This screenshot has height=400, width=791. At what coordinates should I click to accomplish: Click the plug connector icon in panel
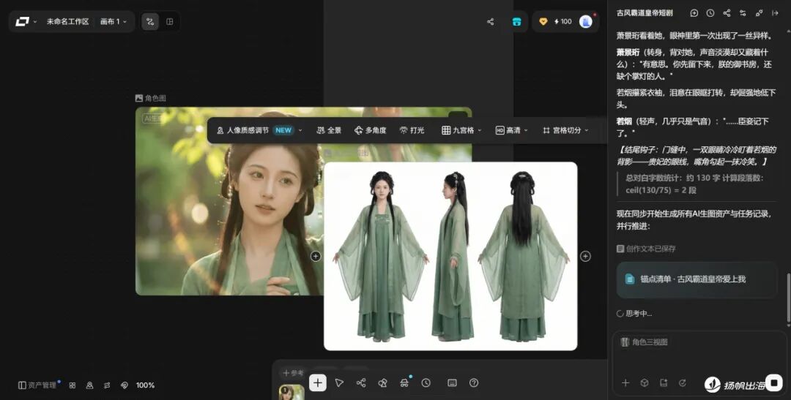coord(759,13)
